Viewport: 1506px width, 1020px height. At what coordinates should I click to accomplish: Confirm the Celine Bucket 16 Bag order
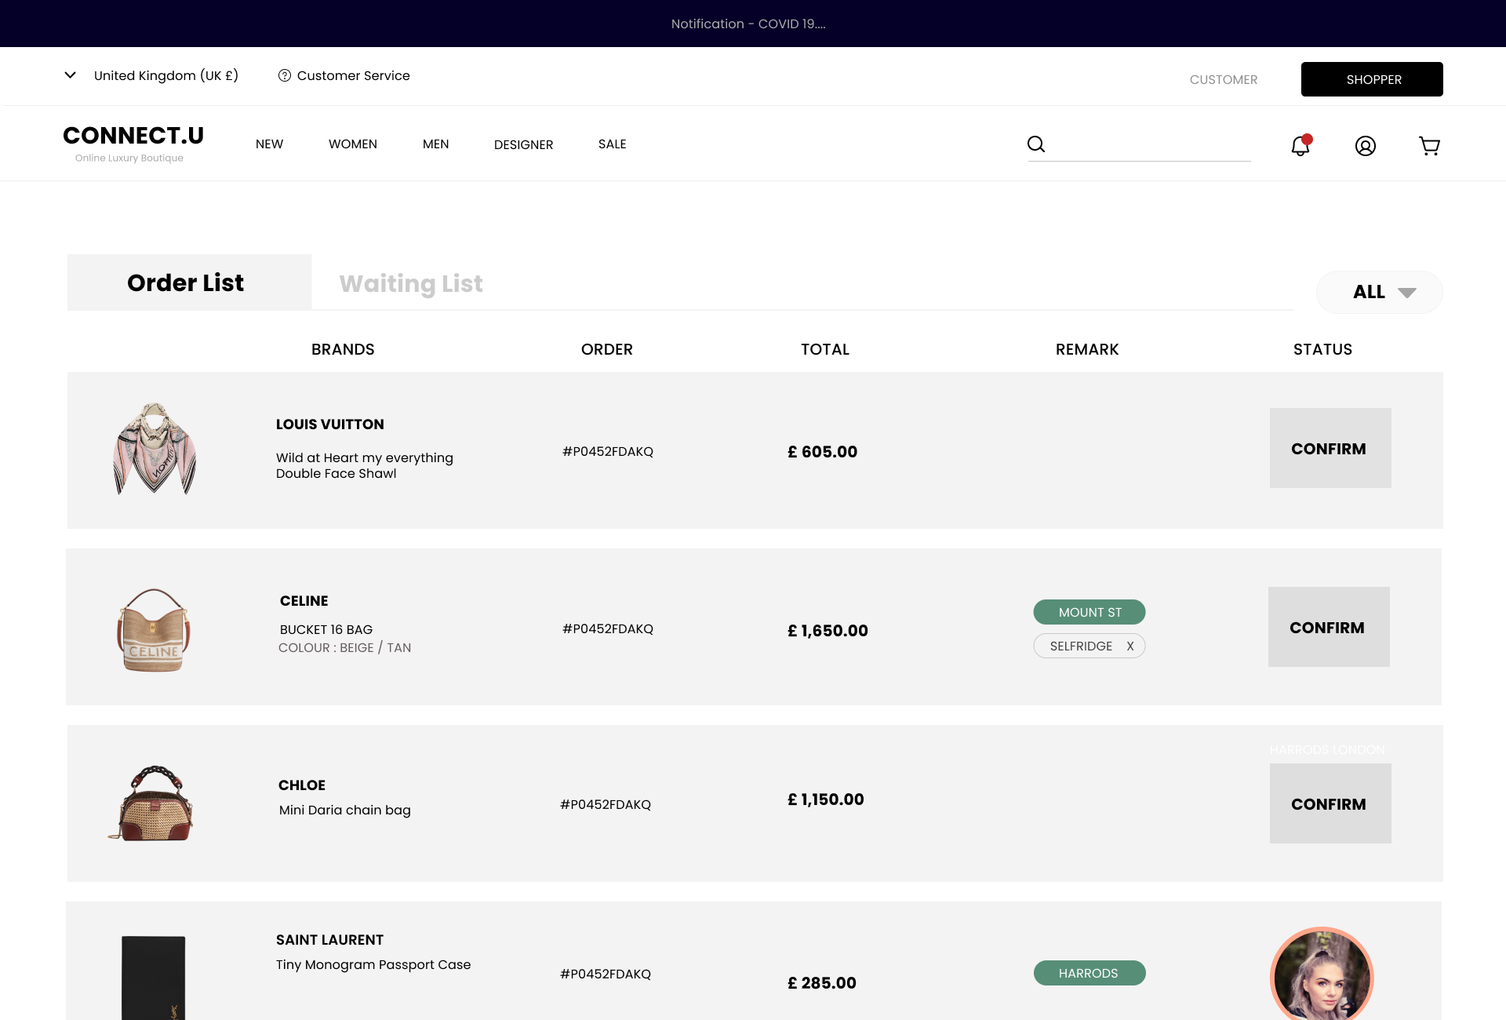[1329, 627]
